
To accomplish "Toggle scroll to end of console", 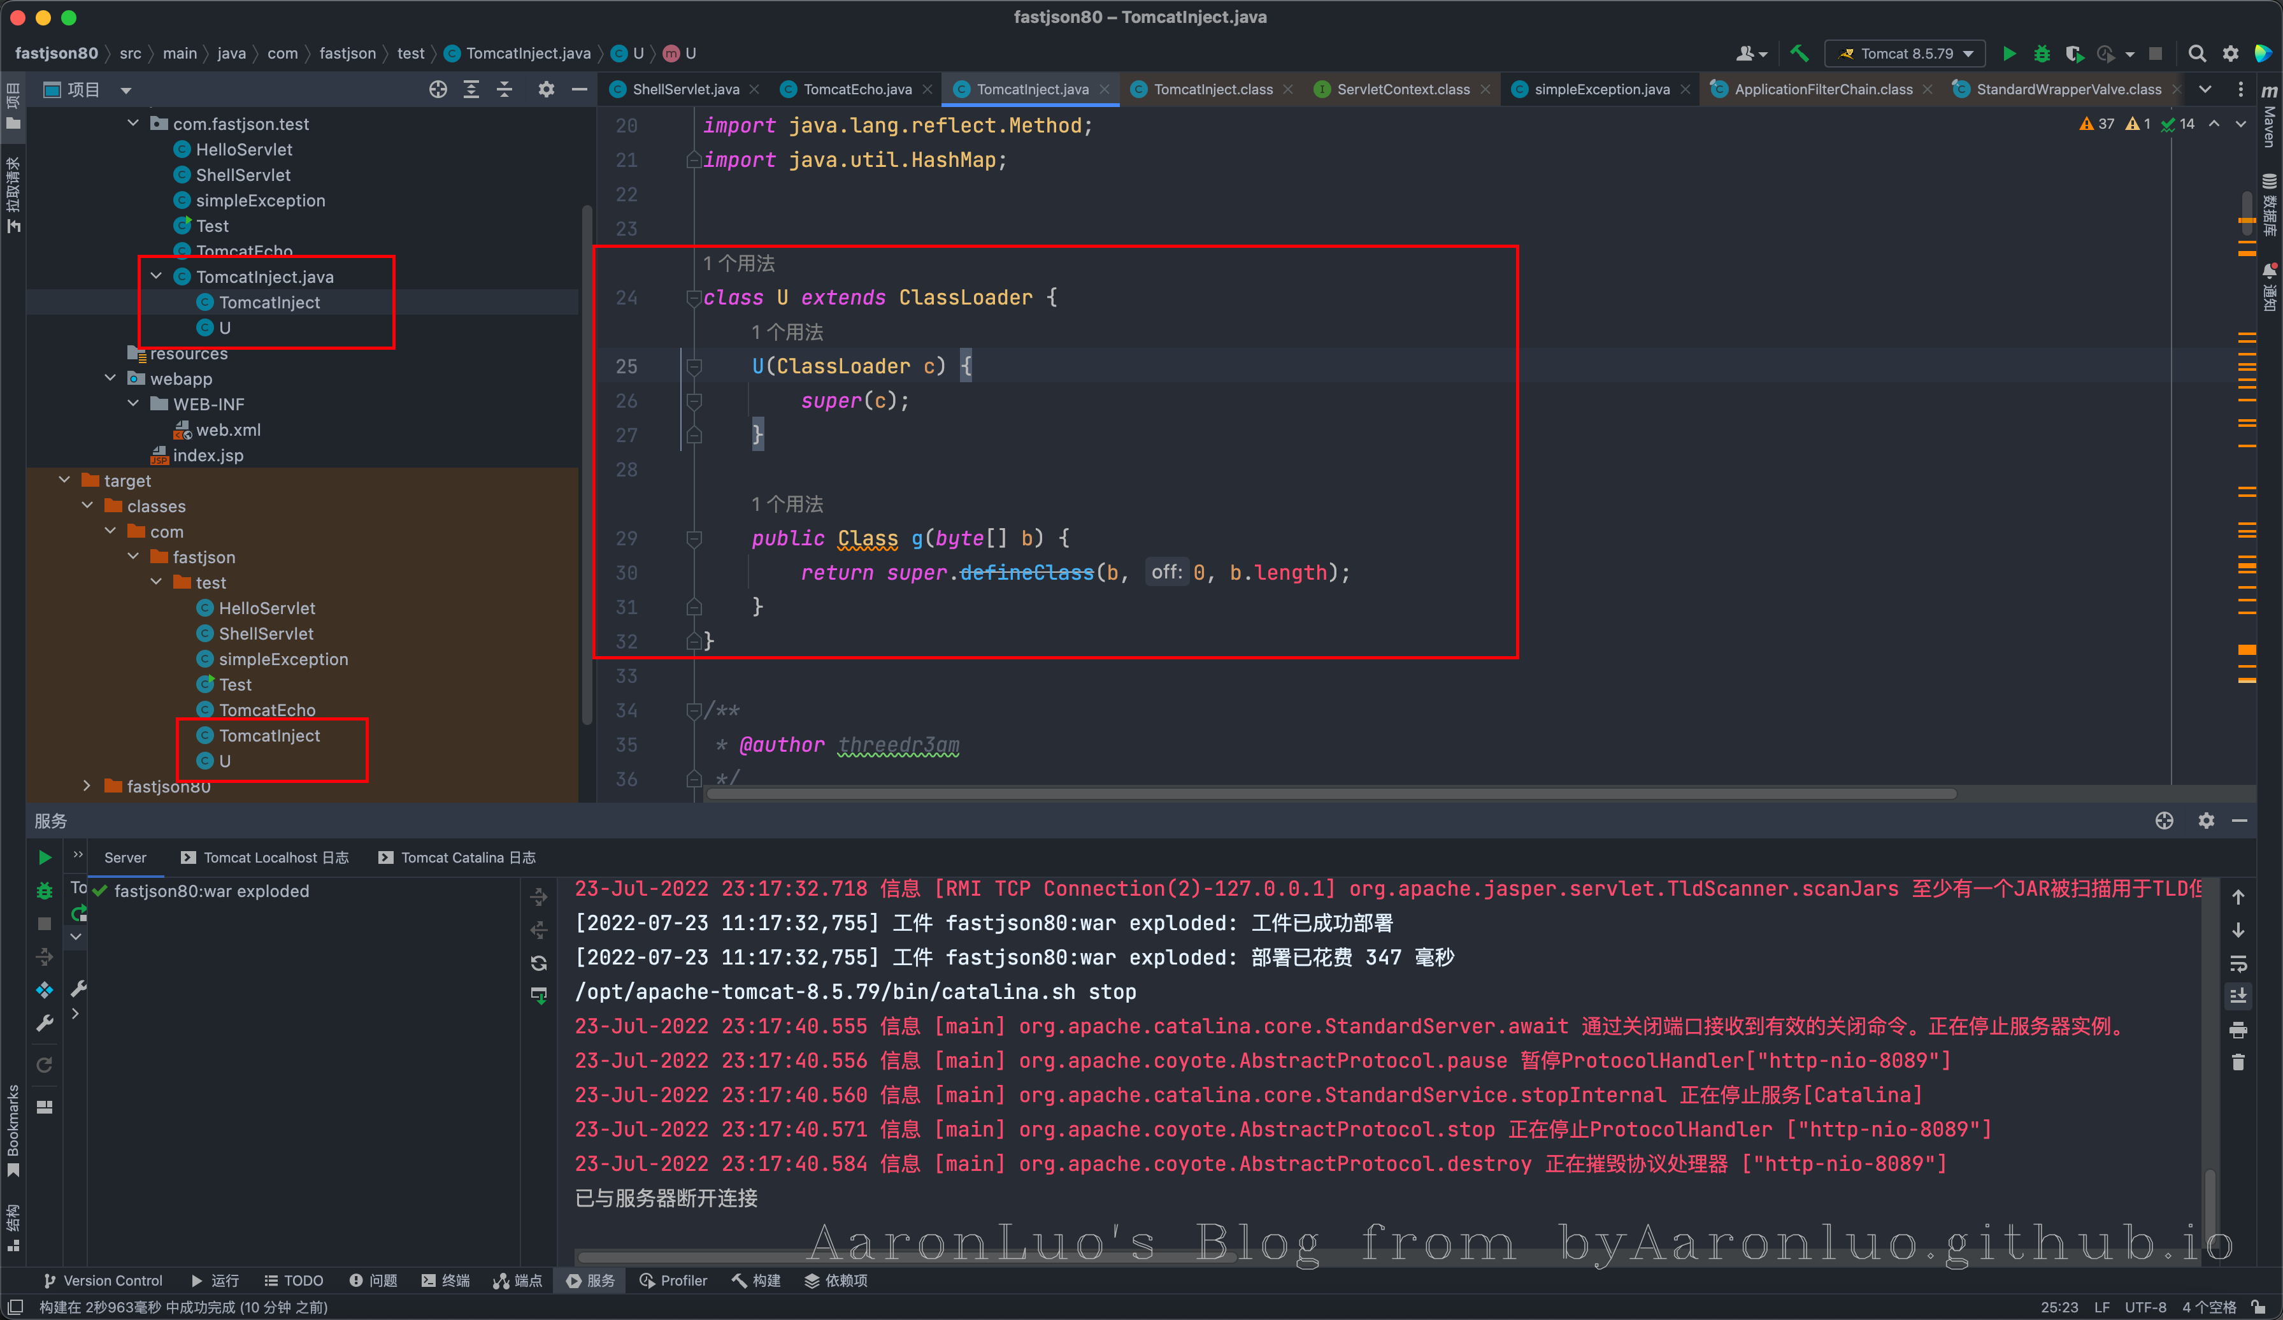I will (2238, 996).
